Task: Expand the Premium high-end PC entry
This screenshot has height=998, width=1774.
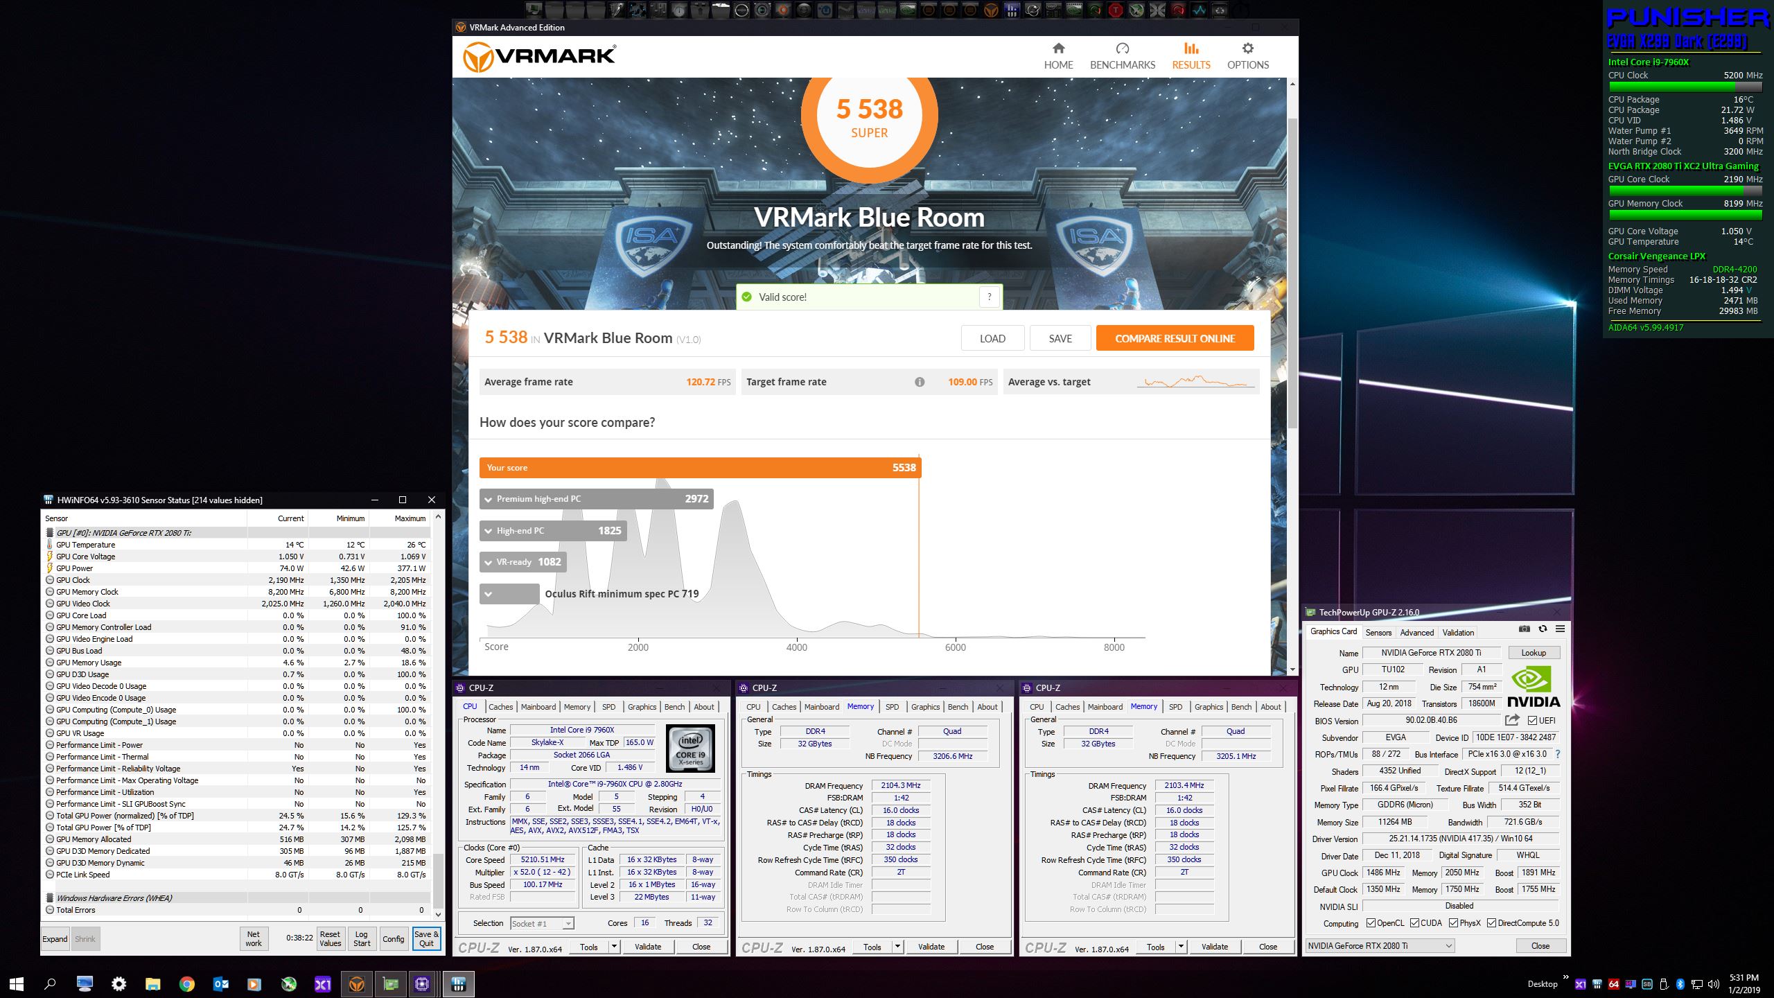Action: pyautogui.click(x=489, y=499)
